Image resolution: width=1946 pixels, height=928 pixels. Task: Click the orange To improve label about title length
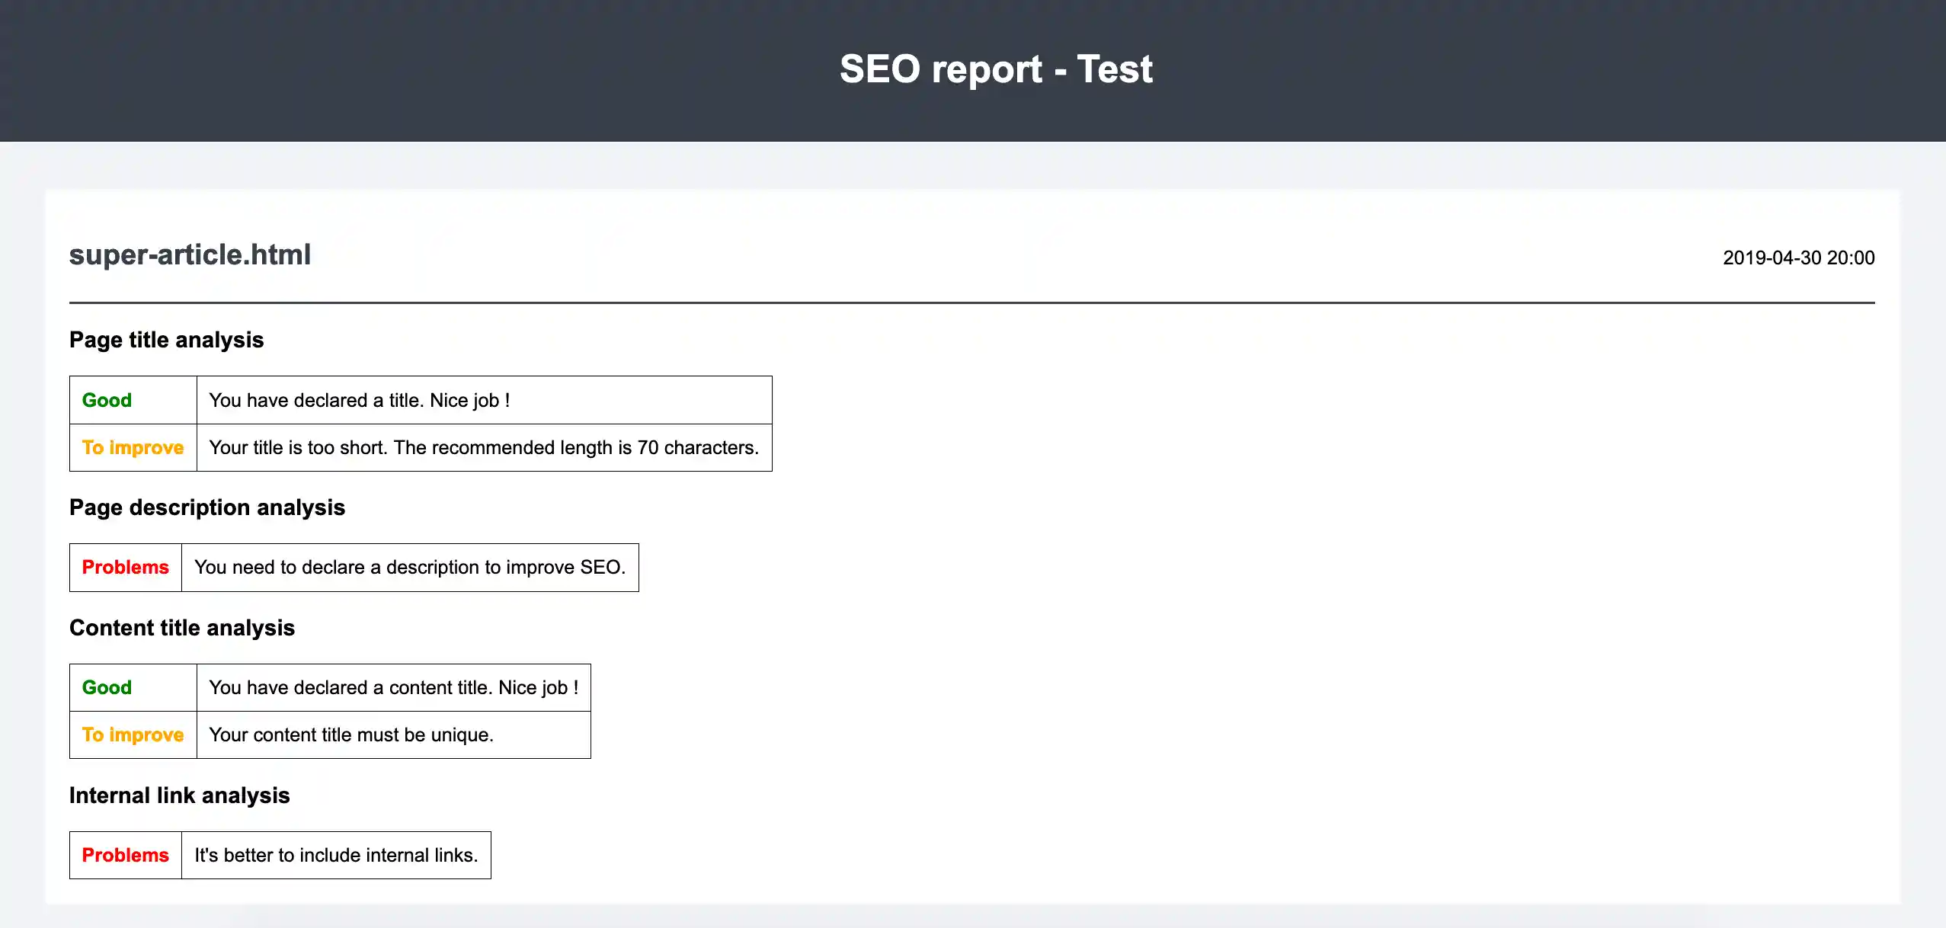[x=133, y=447]
